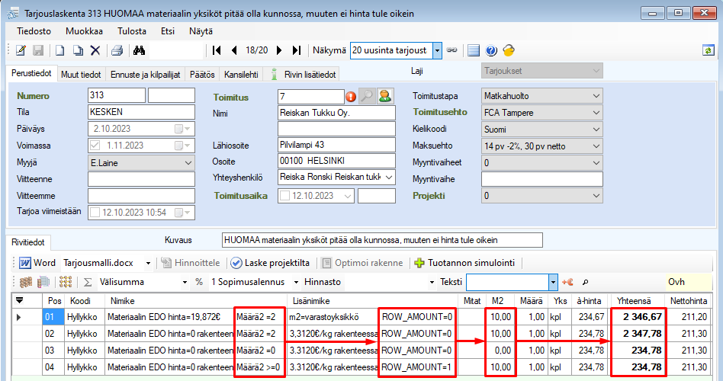The height and width of the screenshot is (381, 723).
Task: Click the printer icon in toolbar
Action: tap(117, 50)
